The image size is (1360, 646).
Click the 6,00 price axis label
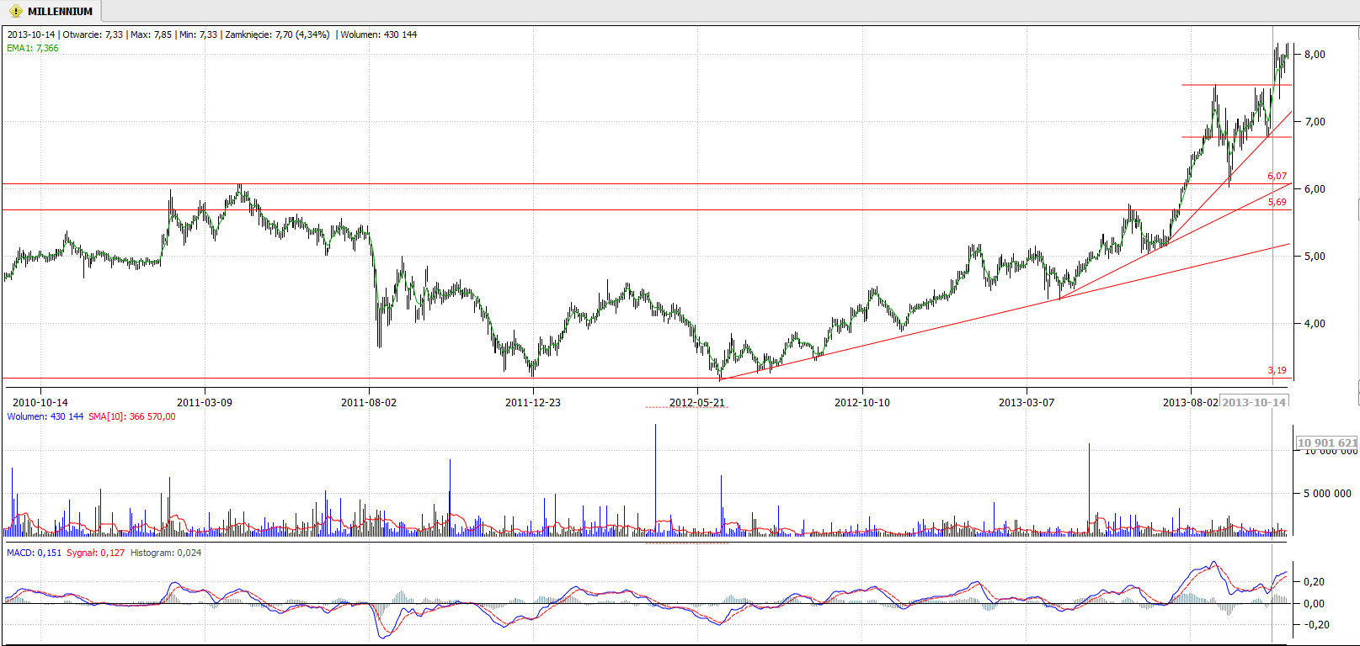click(x=1315, y=189)
